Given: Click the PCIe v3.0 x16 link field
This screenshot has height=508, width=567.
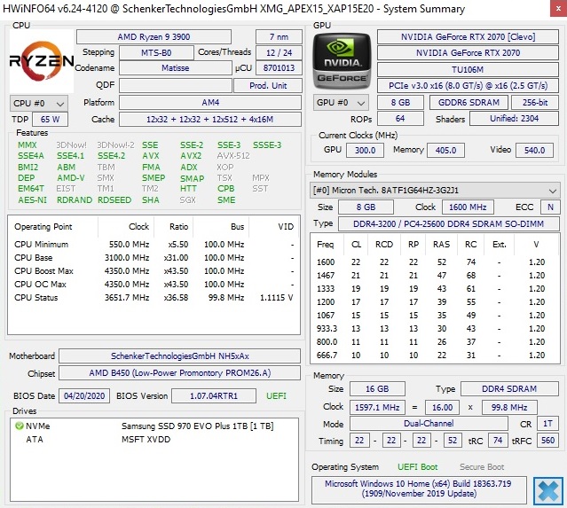Looking at the screenshot, I should click(468, 86).
